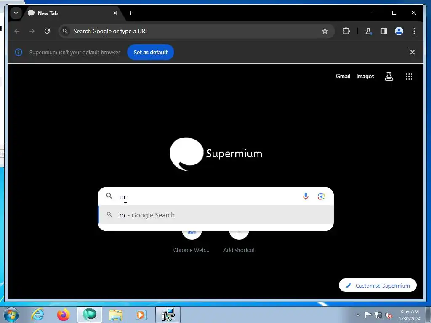Image resolution: width=431 pixels, height=323 pixels.
Task: Open Search Labs flask on page
Action: (388, 77)
